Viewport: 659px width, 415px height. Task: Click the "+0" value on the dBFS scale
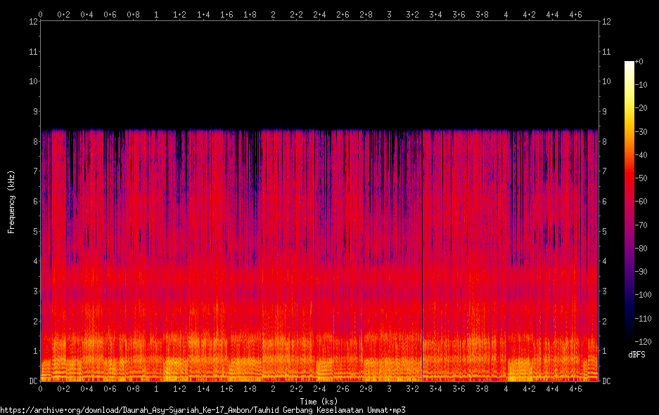pos(639,61)
